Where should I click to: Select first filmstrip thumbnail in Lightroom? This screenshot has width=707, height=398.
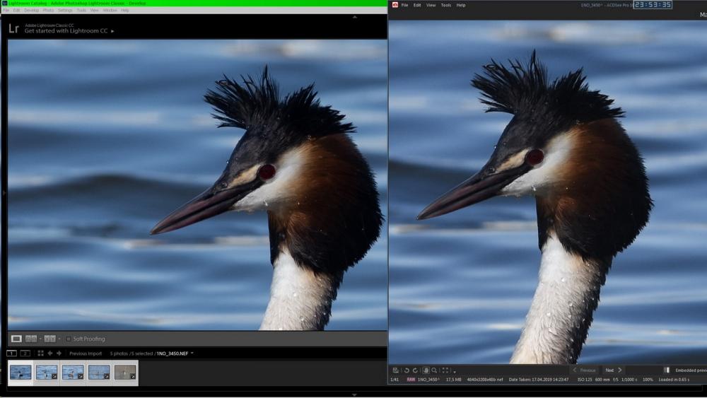pos(21,373)
